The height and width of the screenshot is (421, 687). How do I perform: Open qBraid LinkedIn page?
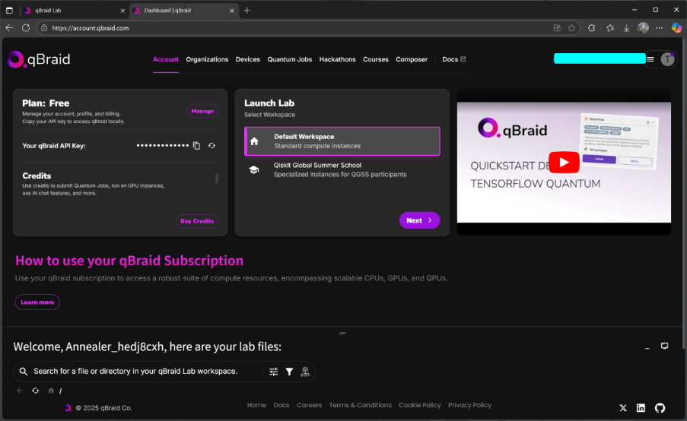(x=641, y=408)
